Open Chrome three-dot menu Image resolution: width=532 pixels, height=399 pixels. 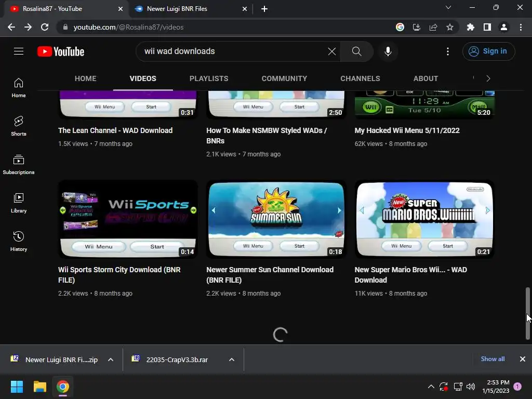click(521, 27)
